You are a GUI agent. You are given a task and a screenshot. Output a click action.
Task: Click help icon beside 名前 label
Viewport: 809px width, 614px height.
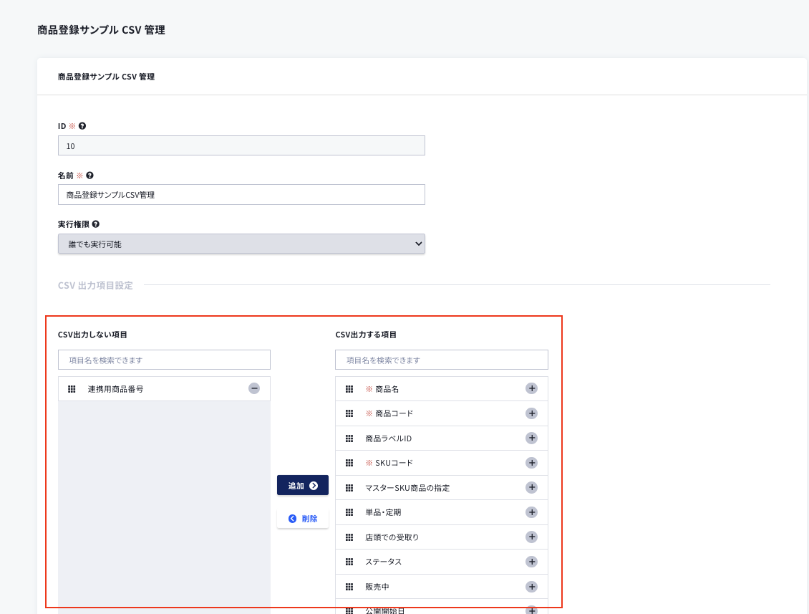pos(89,175)
